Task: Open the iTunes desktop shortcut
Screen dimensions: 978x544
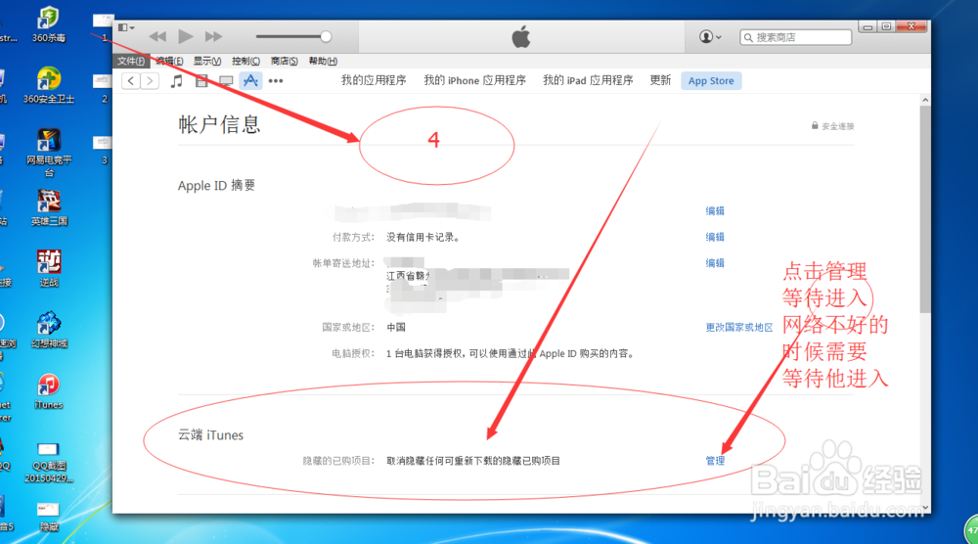Action: 49,391
